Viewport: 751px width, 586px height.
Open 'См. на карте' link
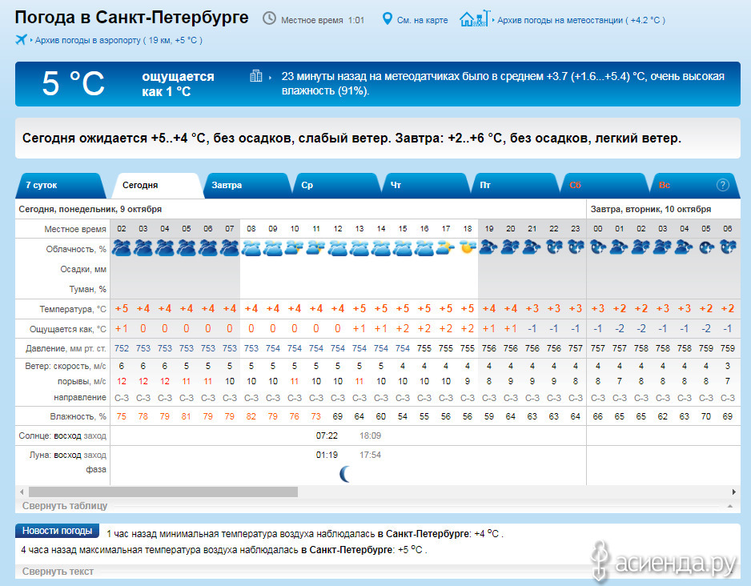click(x=422, y=20)
